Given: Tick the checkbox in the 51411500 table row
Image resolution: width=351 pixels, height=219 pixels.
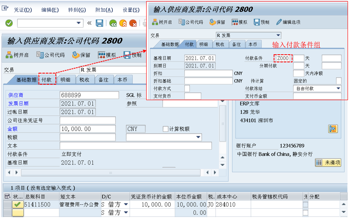Looking at the screenshot, I should coord(305,204).
